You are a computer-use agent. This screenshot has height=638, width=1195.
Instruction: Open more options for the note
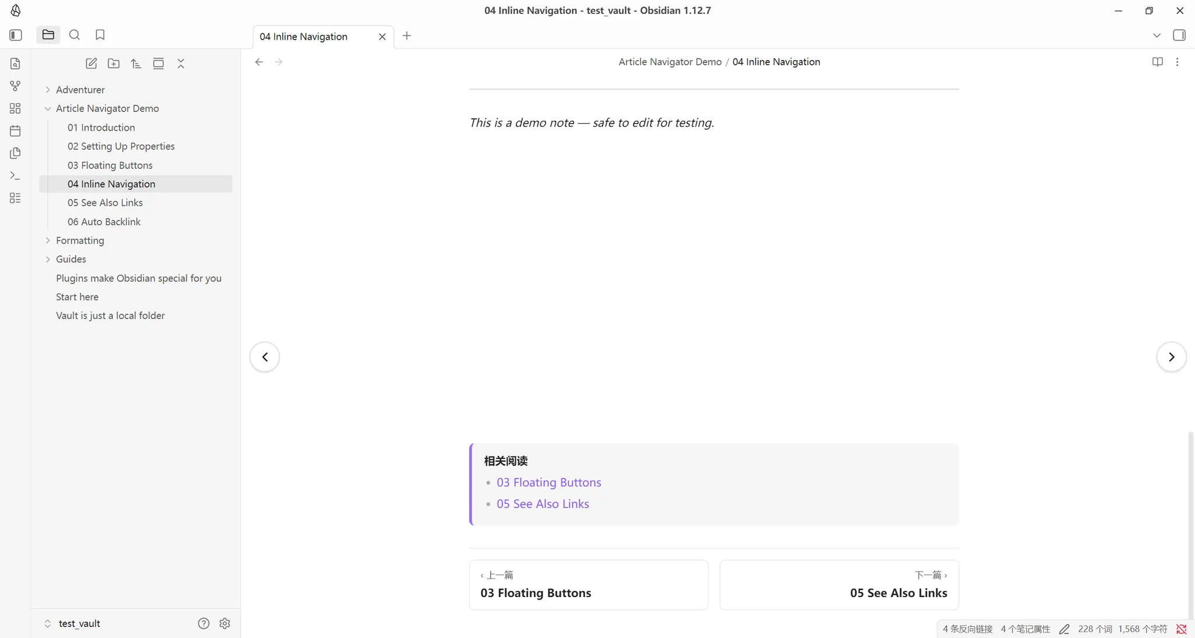[x=1177, y=62]
